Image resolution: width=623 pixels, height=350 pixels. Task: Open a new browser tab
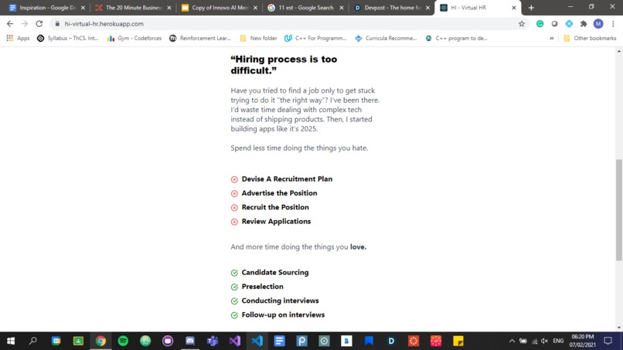[x=531, y=8]
